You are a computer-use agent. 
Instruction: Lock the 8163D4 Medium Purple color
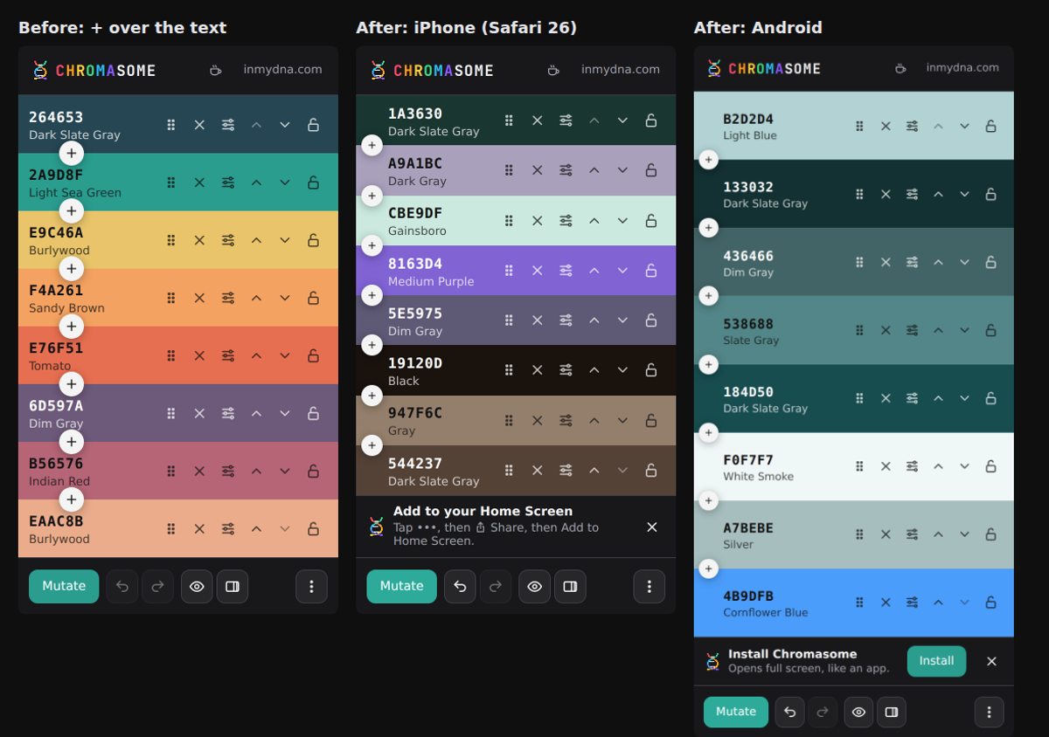[x=651, y=271]
